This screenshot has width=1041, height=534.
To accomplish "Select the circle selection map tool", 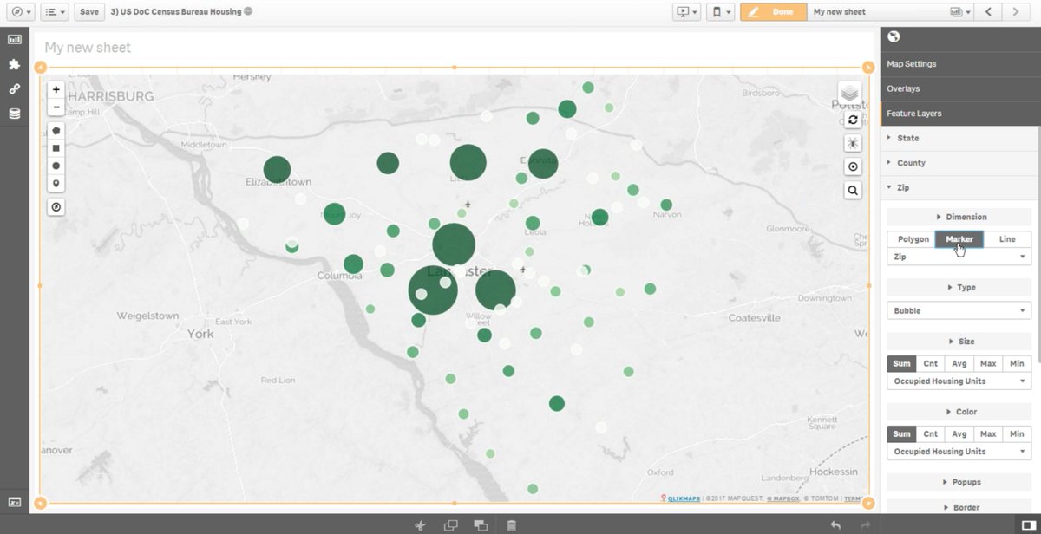I will (56, 166).
